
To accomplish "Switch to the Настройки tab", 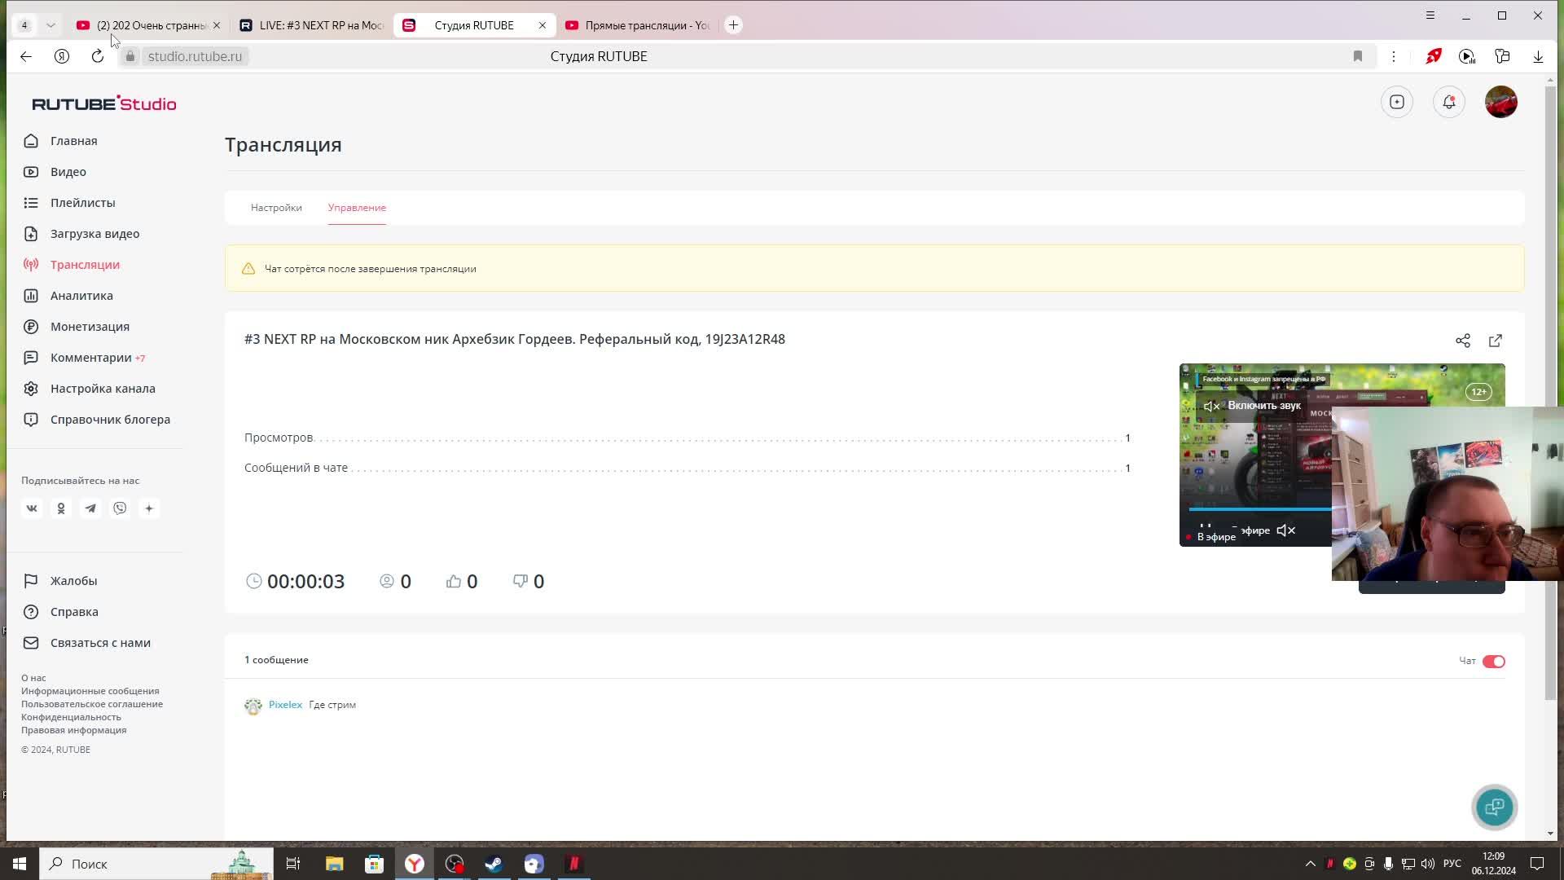I will coord(276,208).
